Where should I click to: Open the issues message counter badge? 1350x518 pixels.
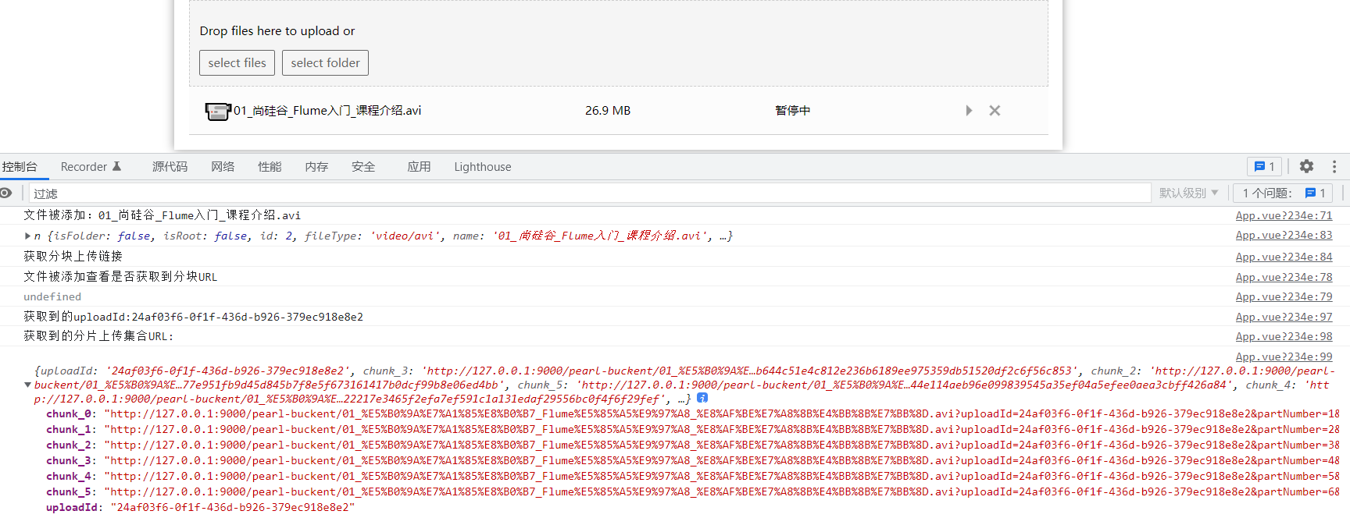click(x=1264, y=166)
